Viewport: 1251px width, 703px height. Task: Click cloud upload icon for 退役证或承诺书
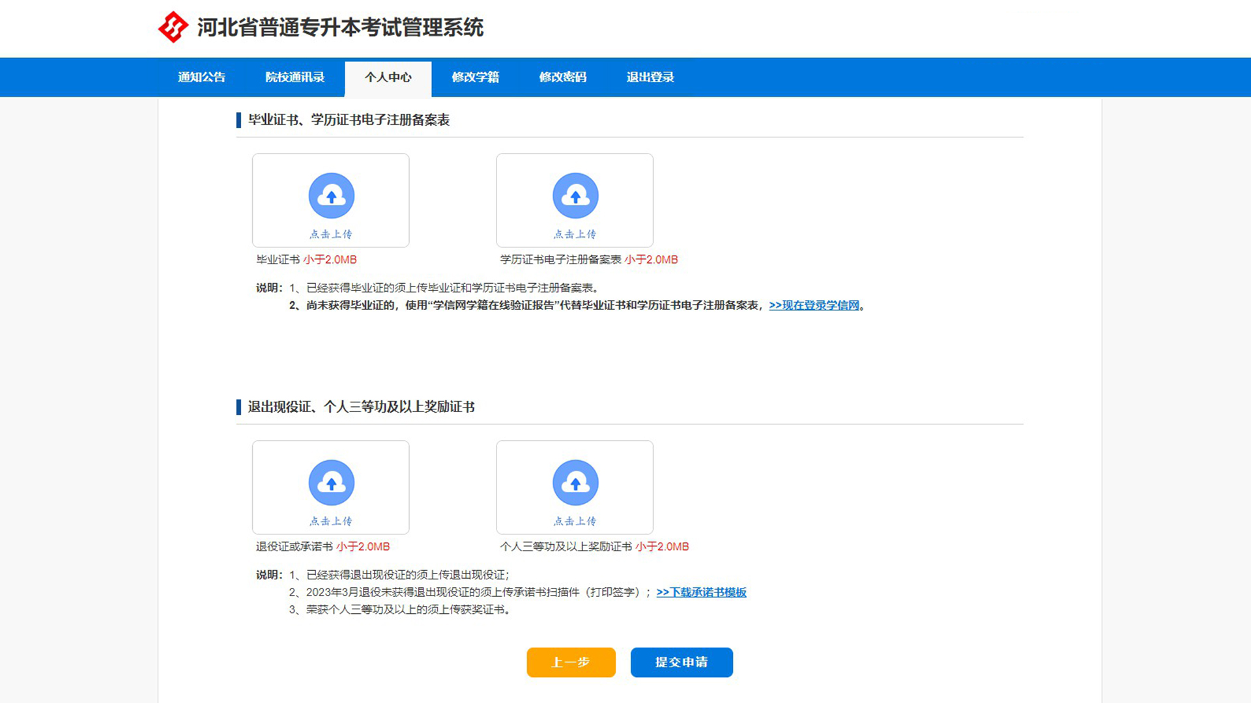[x=331, y=482]
